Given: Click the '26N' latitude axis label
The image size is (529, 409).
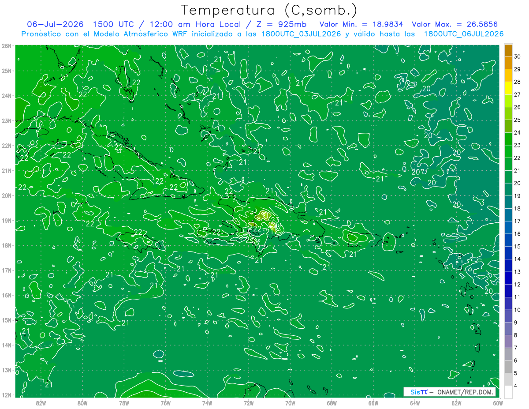Looking at the screenshot, I should tap(7, 46).
